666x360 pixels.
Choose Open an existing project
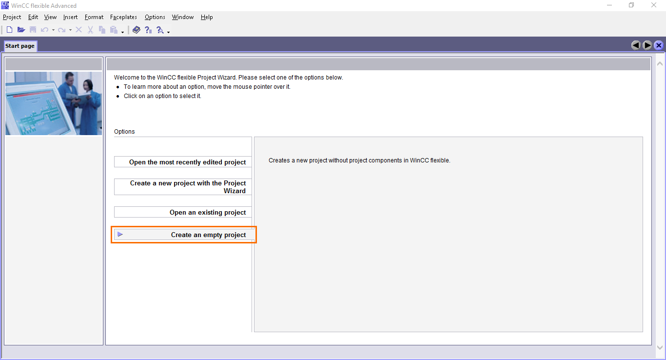click(x=183, y=212)
